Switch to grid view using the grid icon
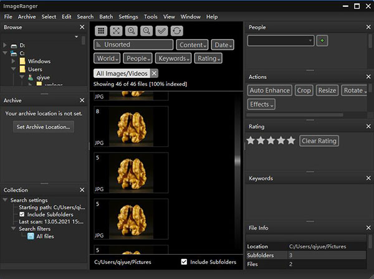 tap(101, 31)
